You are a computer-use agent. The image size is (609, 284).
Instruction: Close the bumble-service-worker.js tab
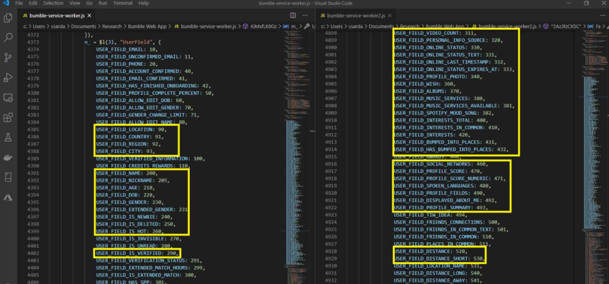click(89, 16)
